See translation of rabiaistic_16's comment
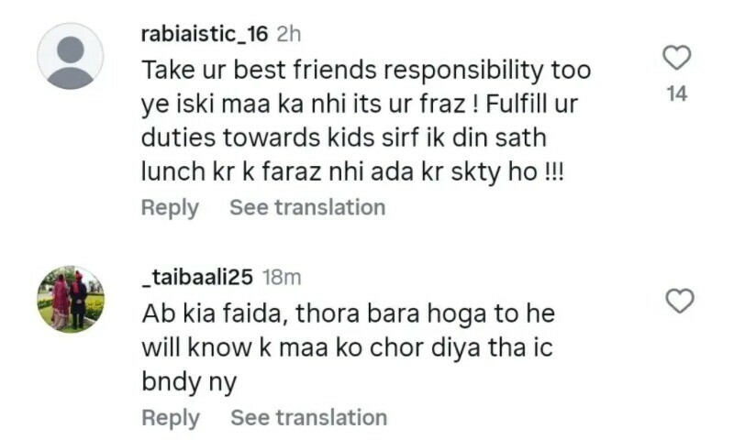Image resolution: width=734 pixels, height=440 pixels. click(307, 207)
